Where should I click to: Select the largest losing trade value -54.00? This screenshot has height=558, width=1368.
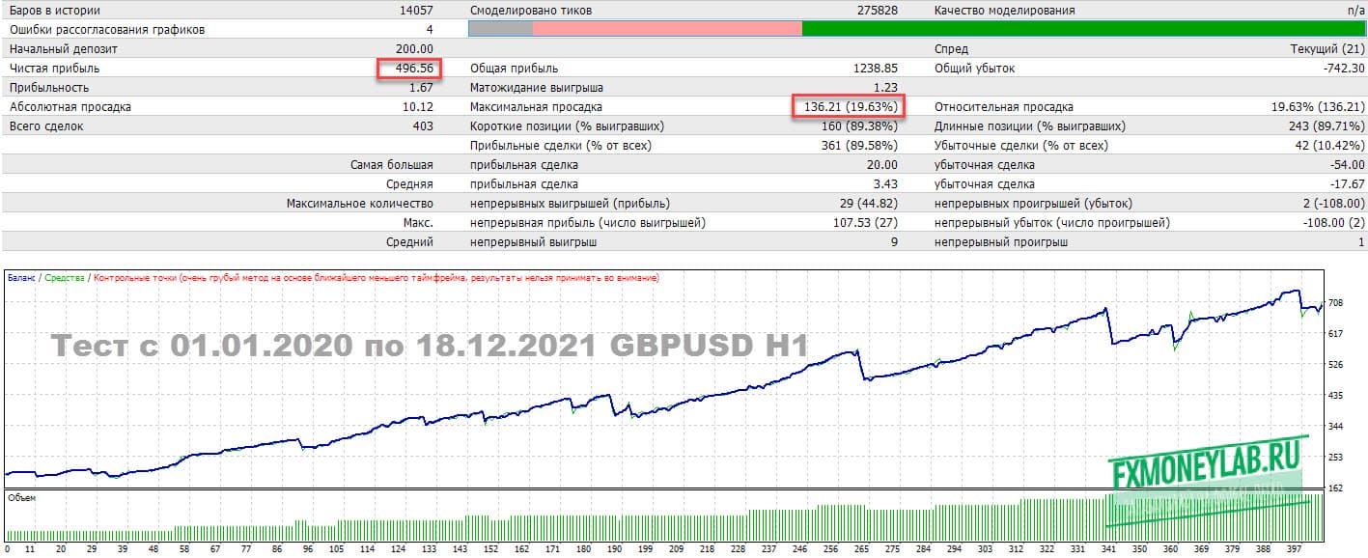tap(1347, 165)
